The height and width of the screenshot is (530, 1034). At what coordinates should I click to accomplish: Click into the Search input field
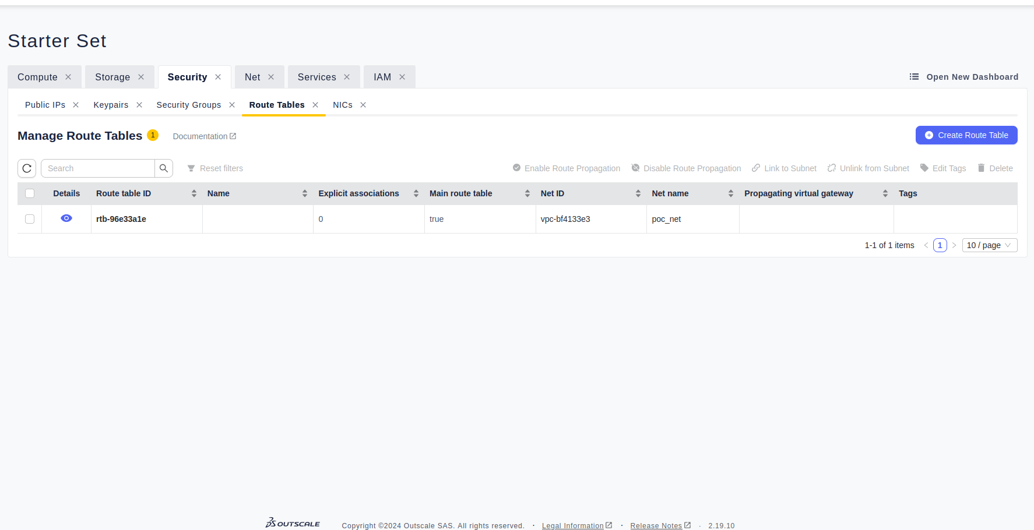(x=98, y=168)
